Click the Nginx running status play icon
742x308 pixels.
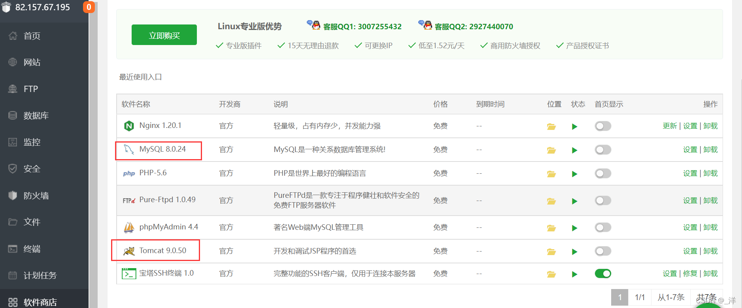point(574,126)
